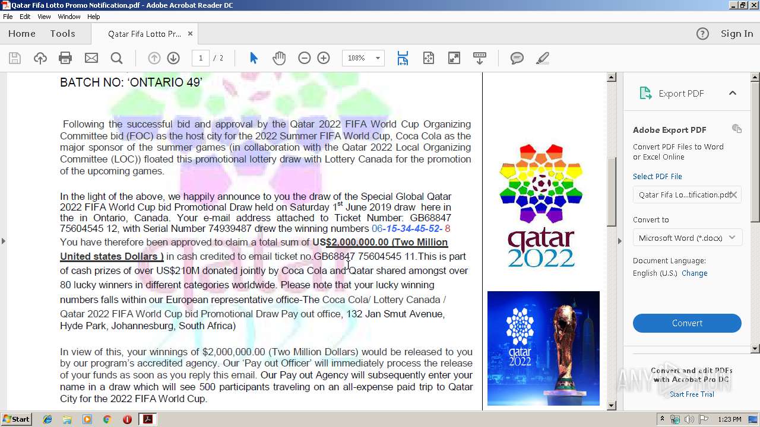Click the page number input field
Image resolution: width=760 pixels, height=427 pixels.
click(x=201, y=58)
